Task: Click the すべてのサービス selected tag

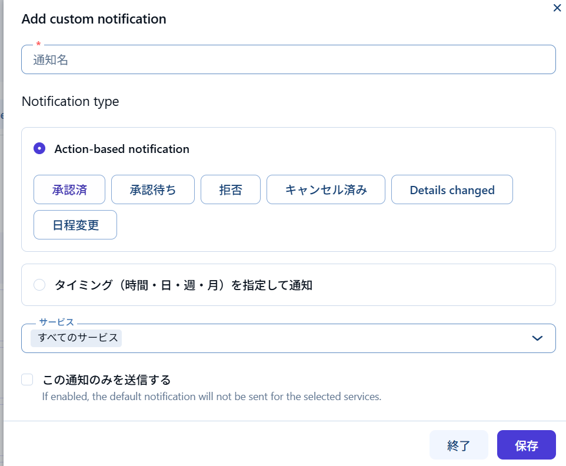Action: pos(78,338)
